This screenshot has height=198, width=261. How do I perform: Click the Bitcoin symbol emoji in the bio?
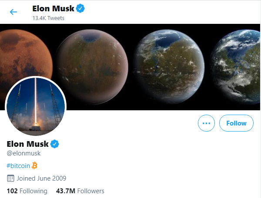tap(35, 165)
